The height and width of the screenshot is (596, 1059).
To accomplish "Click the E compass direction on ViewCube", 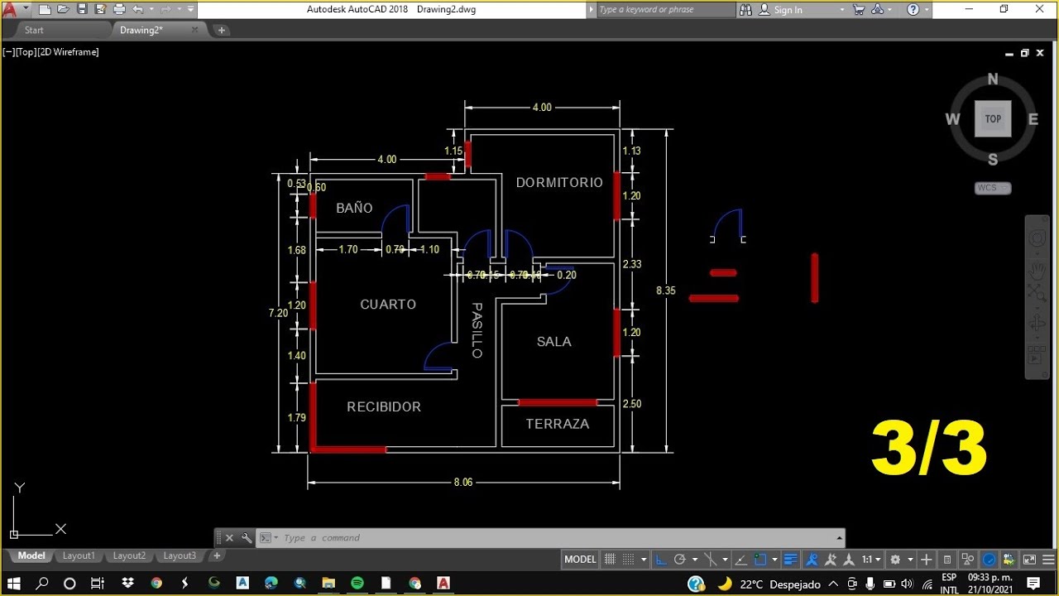I will click(x=1033, y=119).
